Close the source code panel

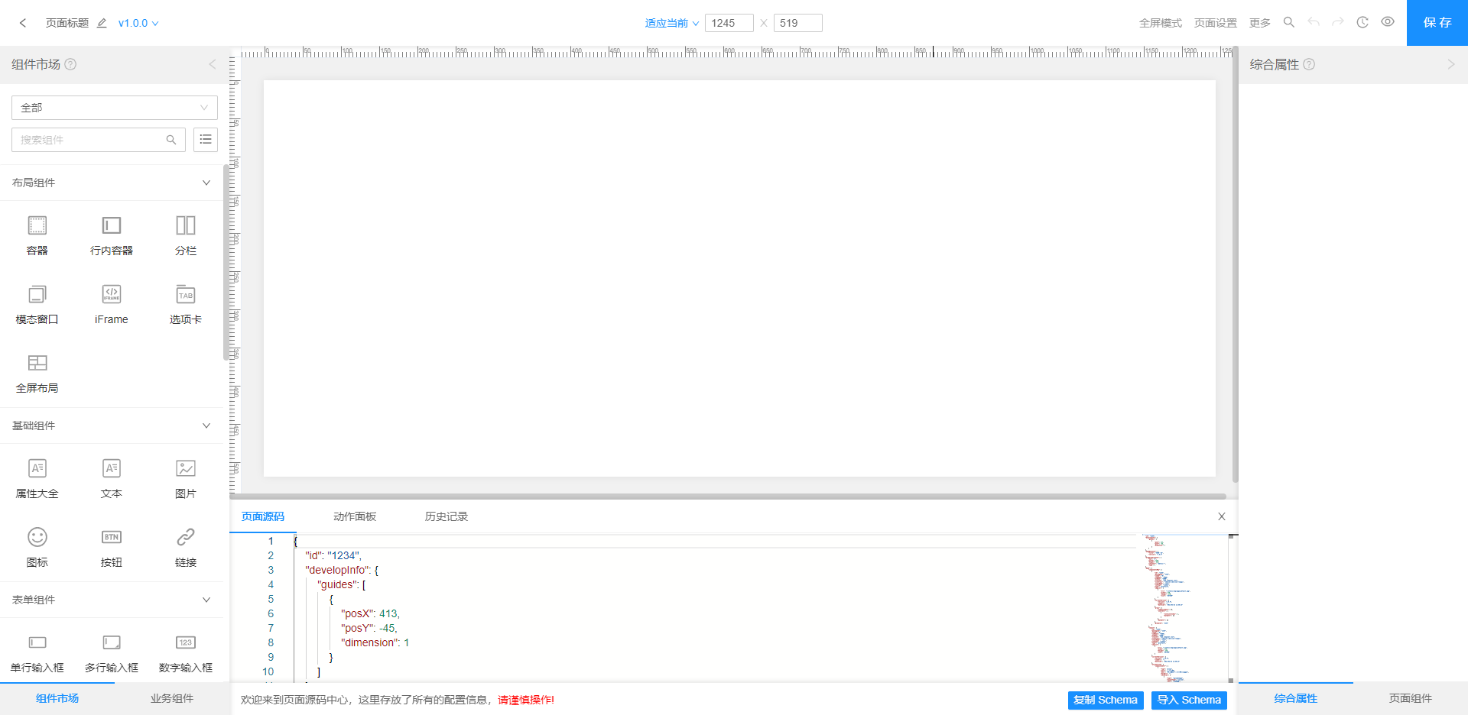pyautogui.click(x=1222, y=516)
